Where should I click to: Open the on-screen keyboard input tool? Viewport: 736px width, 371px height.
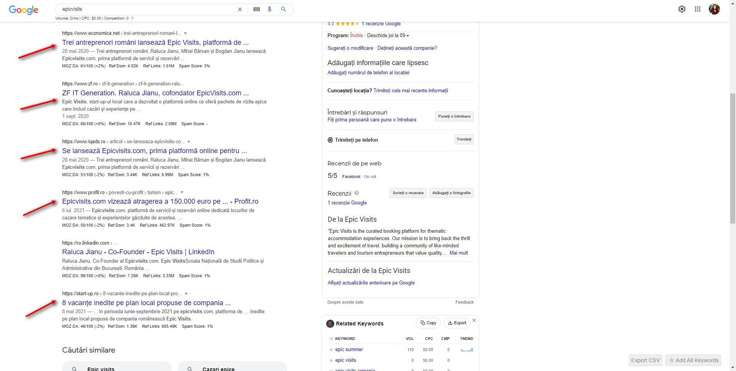click(x=257, y=9)
